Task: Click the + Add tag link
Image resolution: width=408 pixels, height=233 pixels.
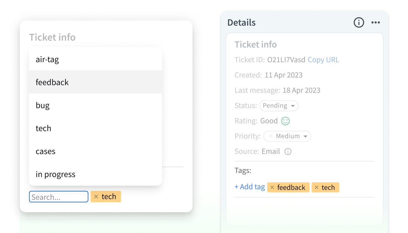Action: 250,187
